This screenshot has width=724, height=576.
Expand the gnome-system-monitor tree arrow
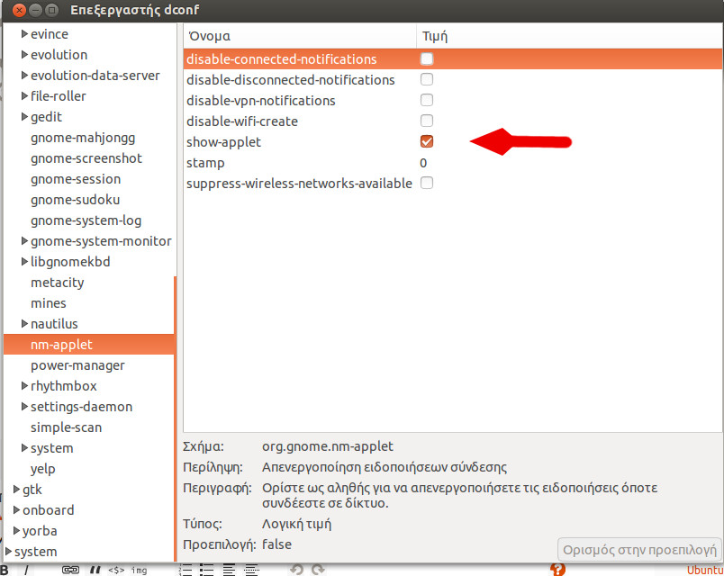click(x=24, y=241)
